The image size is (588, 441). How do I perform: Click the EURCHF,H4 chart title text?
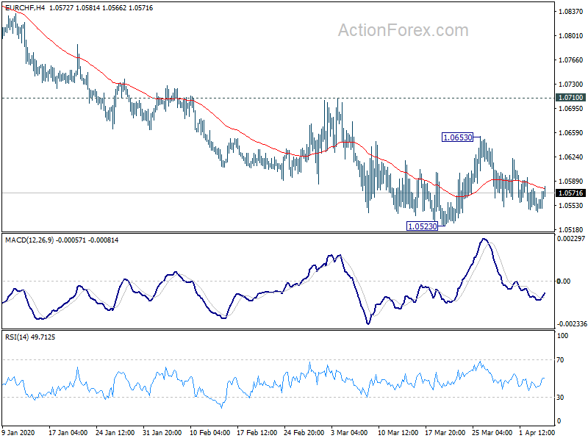pyautogui.click(x=25, y=8)
